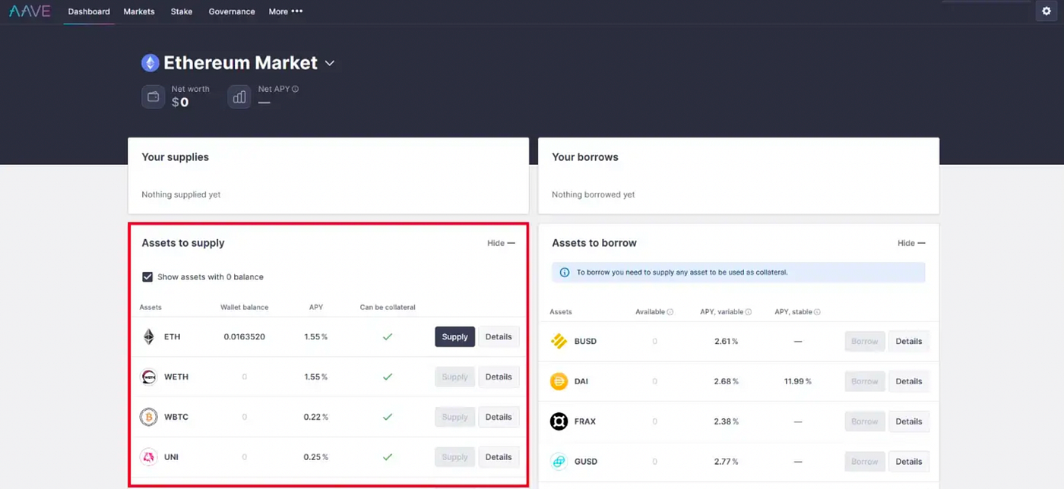The width and height of the screenshot is (1064, 489).
Task: Click the UNI collateral checkmark
Action: click(388, 457)
